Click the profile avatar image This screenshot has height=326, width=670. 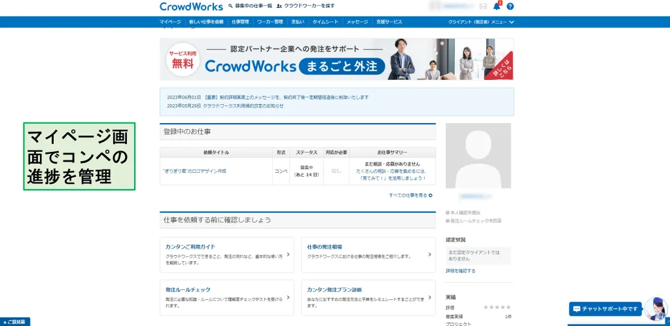(x=478, y=156)
